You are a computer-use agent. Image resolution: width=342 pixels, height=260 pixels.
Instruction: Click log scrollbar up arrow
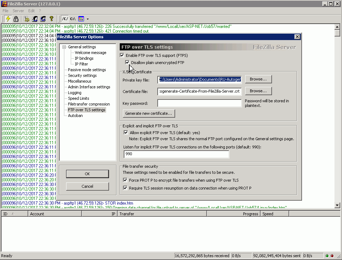tap(337, 26)
